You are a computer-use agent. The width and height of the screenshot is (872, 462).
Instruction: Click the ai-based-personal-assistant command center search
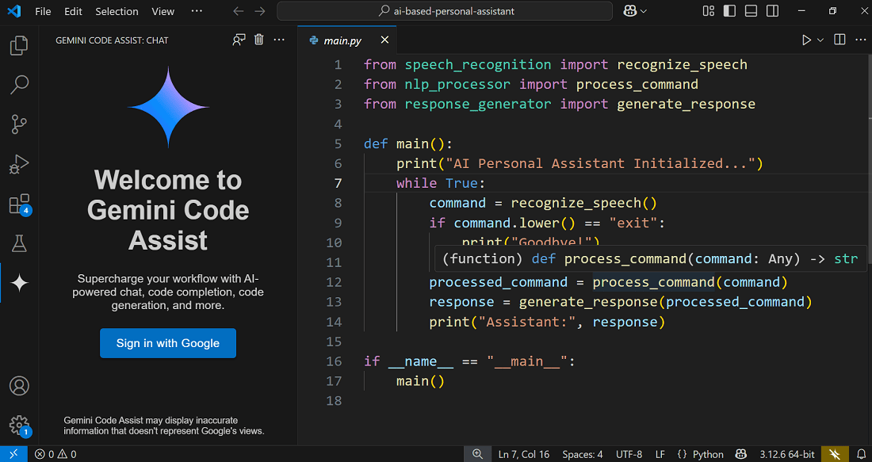(x=445, y=11)
